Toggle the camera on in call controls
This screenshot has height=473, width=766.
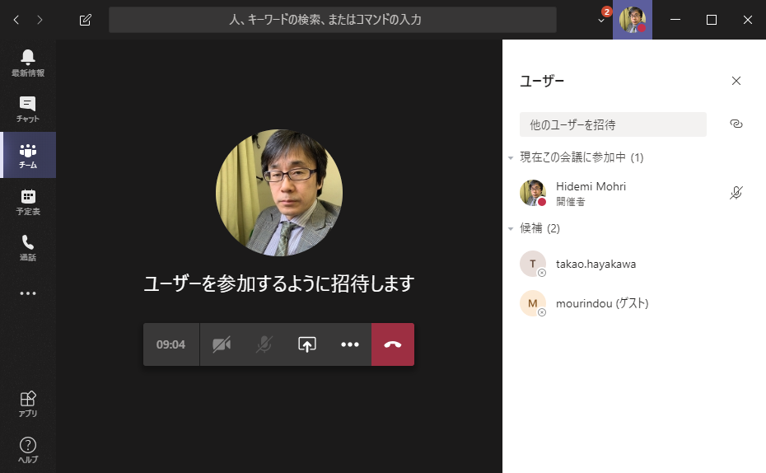221,344
